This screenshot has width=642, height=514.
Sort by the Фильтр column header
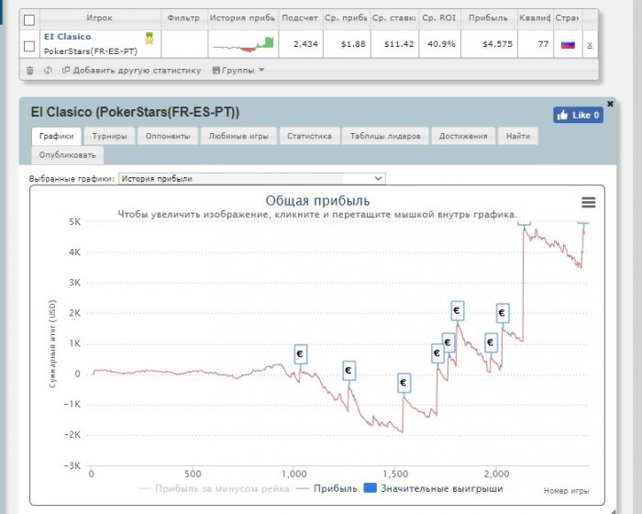pos(183,18)
